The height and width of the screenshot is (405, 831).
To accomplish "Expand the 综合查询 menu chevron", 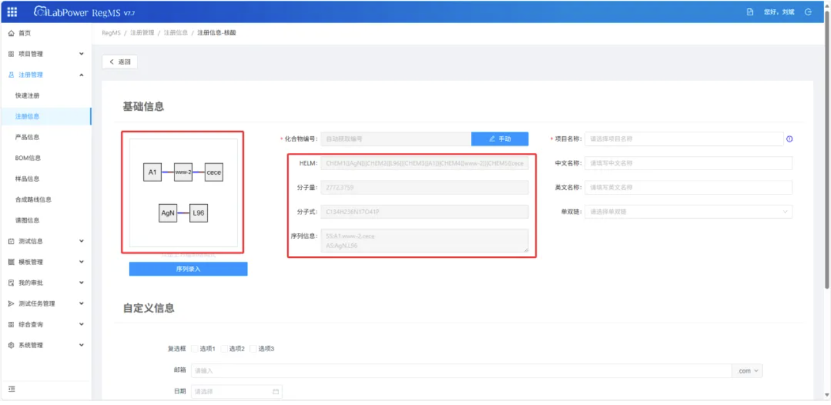I will coord(81,324).
